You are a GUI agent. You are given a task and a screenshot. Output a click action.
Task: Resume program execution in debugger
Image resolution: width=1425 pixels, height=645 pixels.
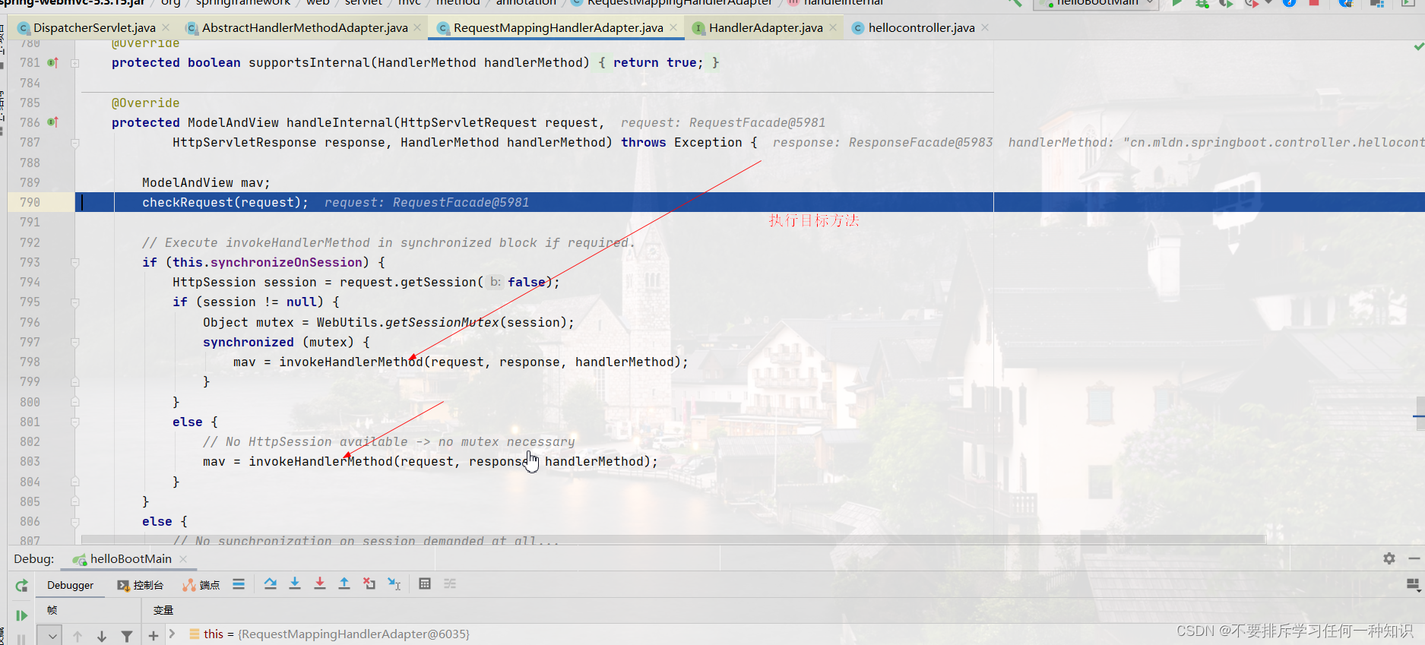21,615
